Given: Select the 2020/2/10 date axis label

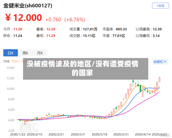Looking at the screenshot, I should [x=34, y=134].
